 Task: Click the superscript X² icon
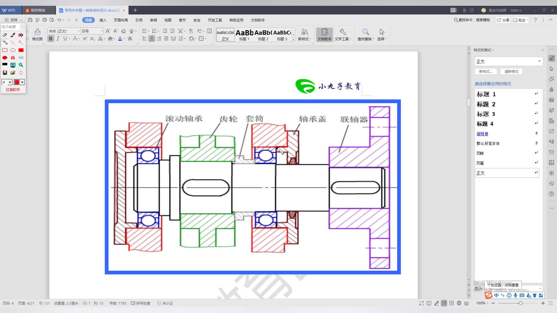point(85,39)
